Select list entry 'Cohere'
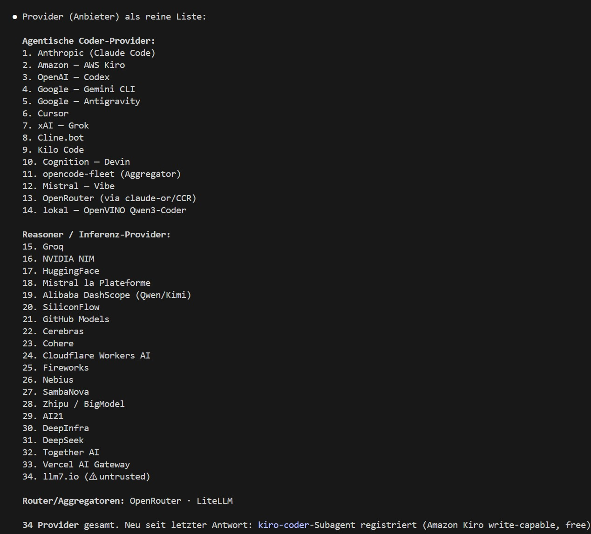The width and height of the screenshot is (591, 534). pyautogui.click(x=58, y=343)
